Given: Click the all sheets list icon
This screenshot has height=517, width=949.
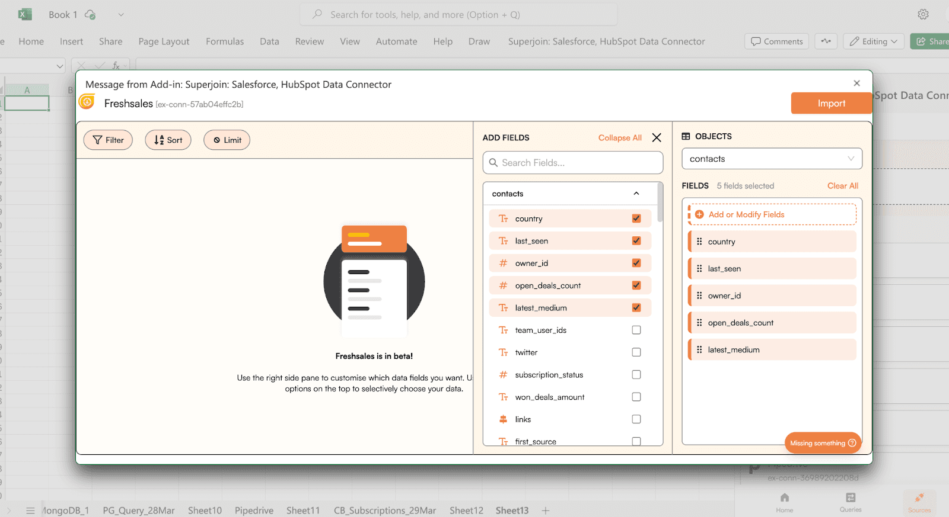Looking at the screenshot, I should pos(30,510).
